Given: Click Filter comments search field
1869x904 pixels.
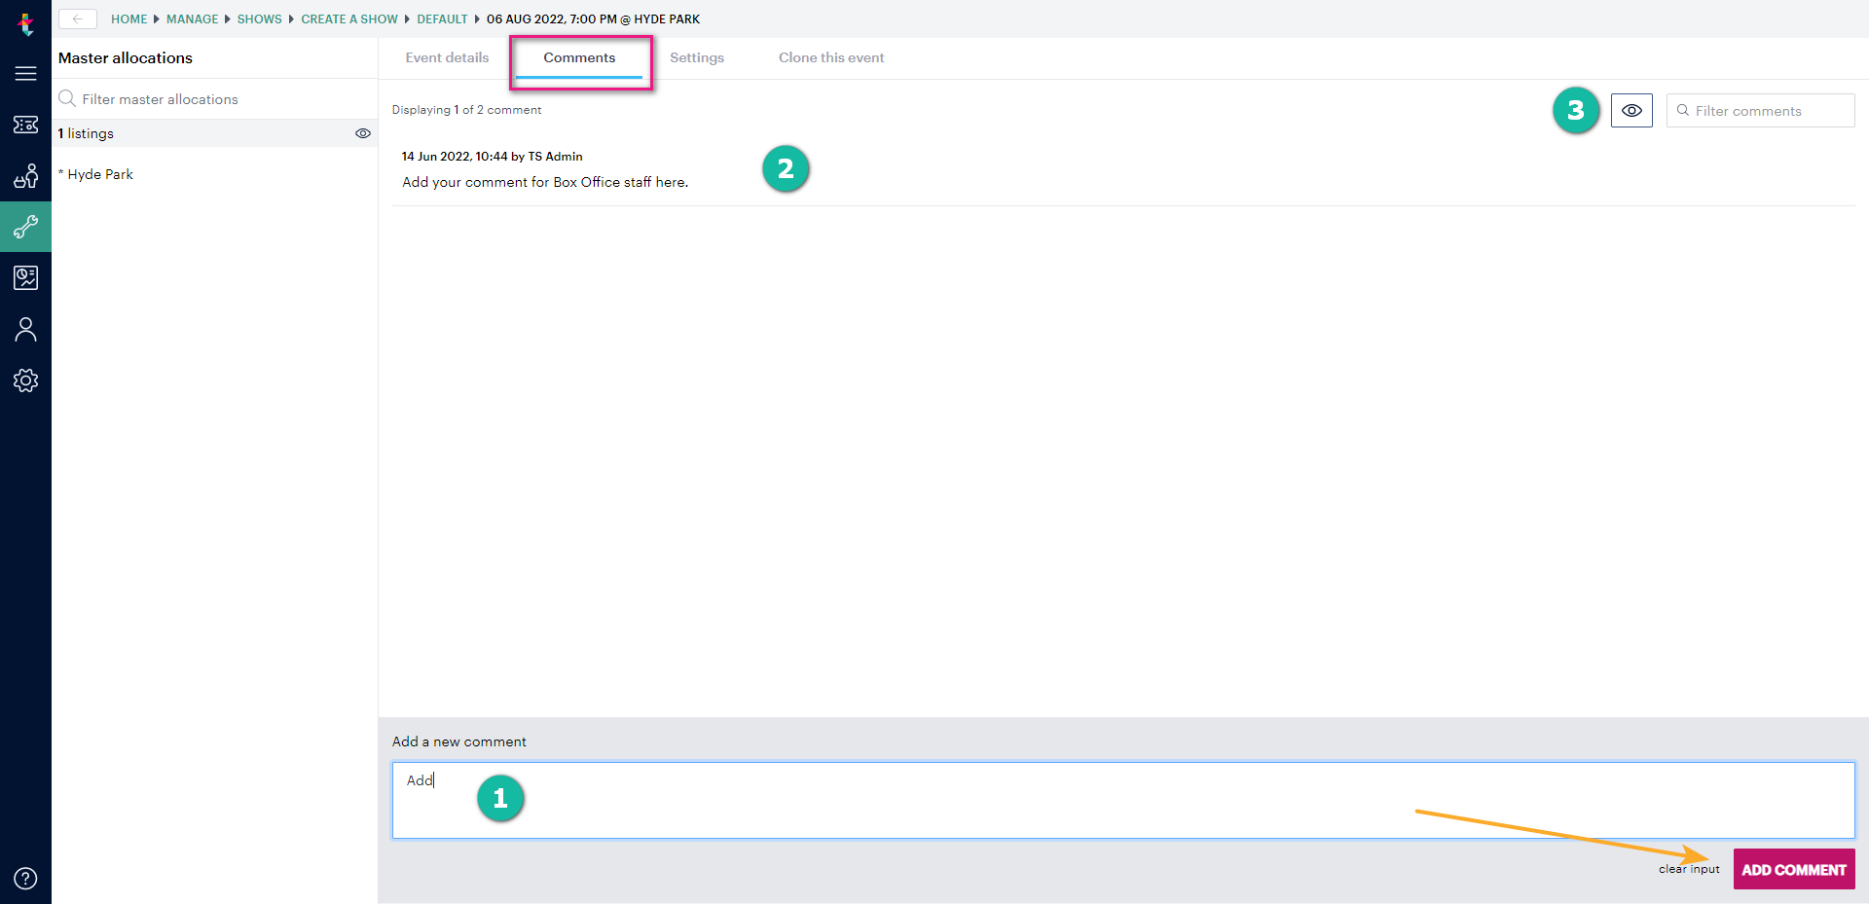Looking at the screenshot, I should pyautogui.click(x=1760, y=110).
